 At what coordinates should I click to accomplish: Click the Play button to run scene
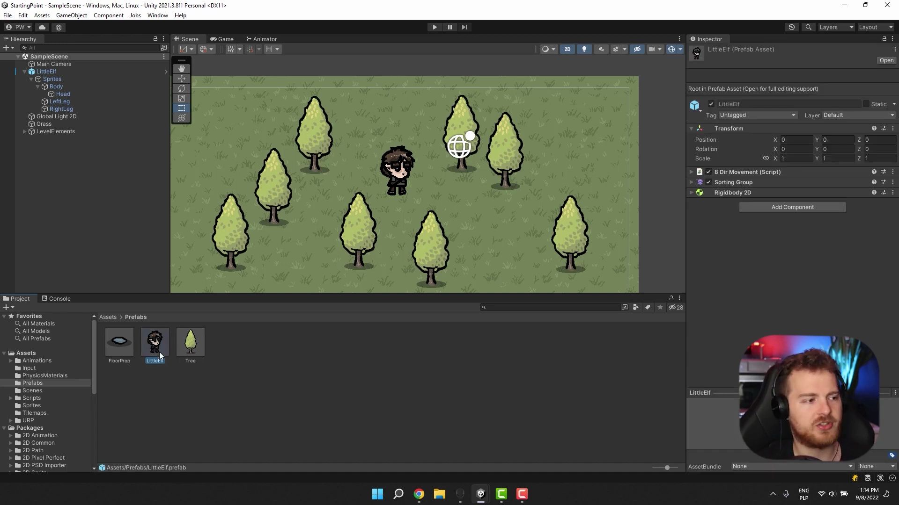435,27
